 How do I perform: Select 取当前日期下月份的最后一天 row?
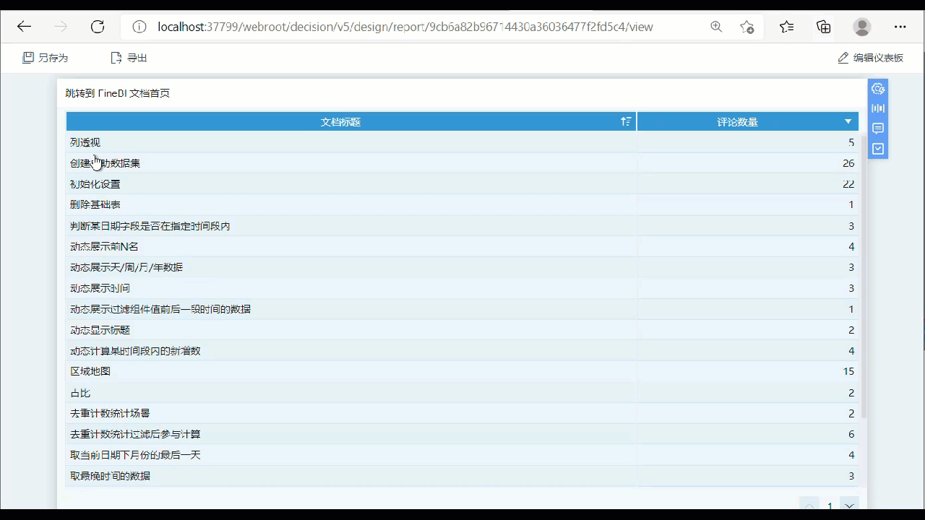[462, 455]
